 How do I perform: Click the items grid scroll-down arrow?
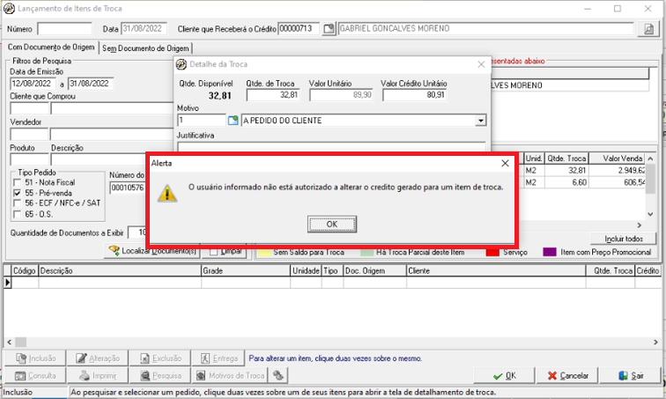[x=650, y=214]
